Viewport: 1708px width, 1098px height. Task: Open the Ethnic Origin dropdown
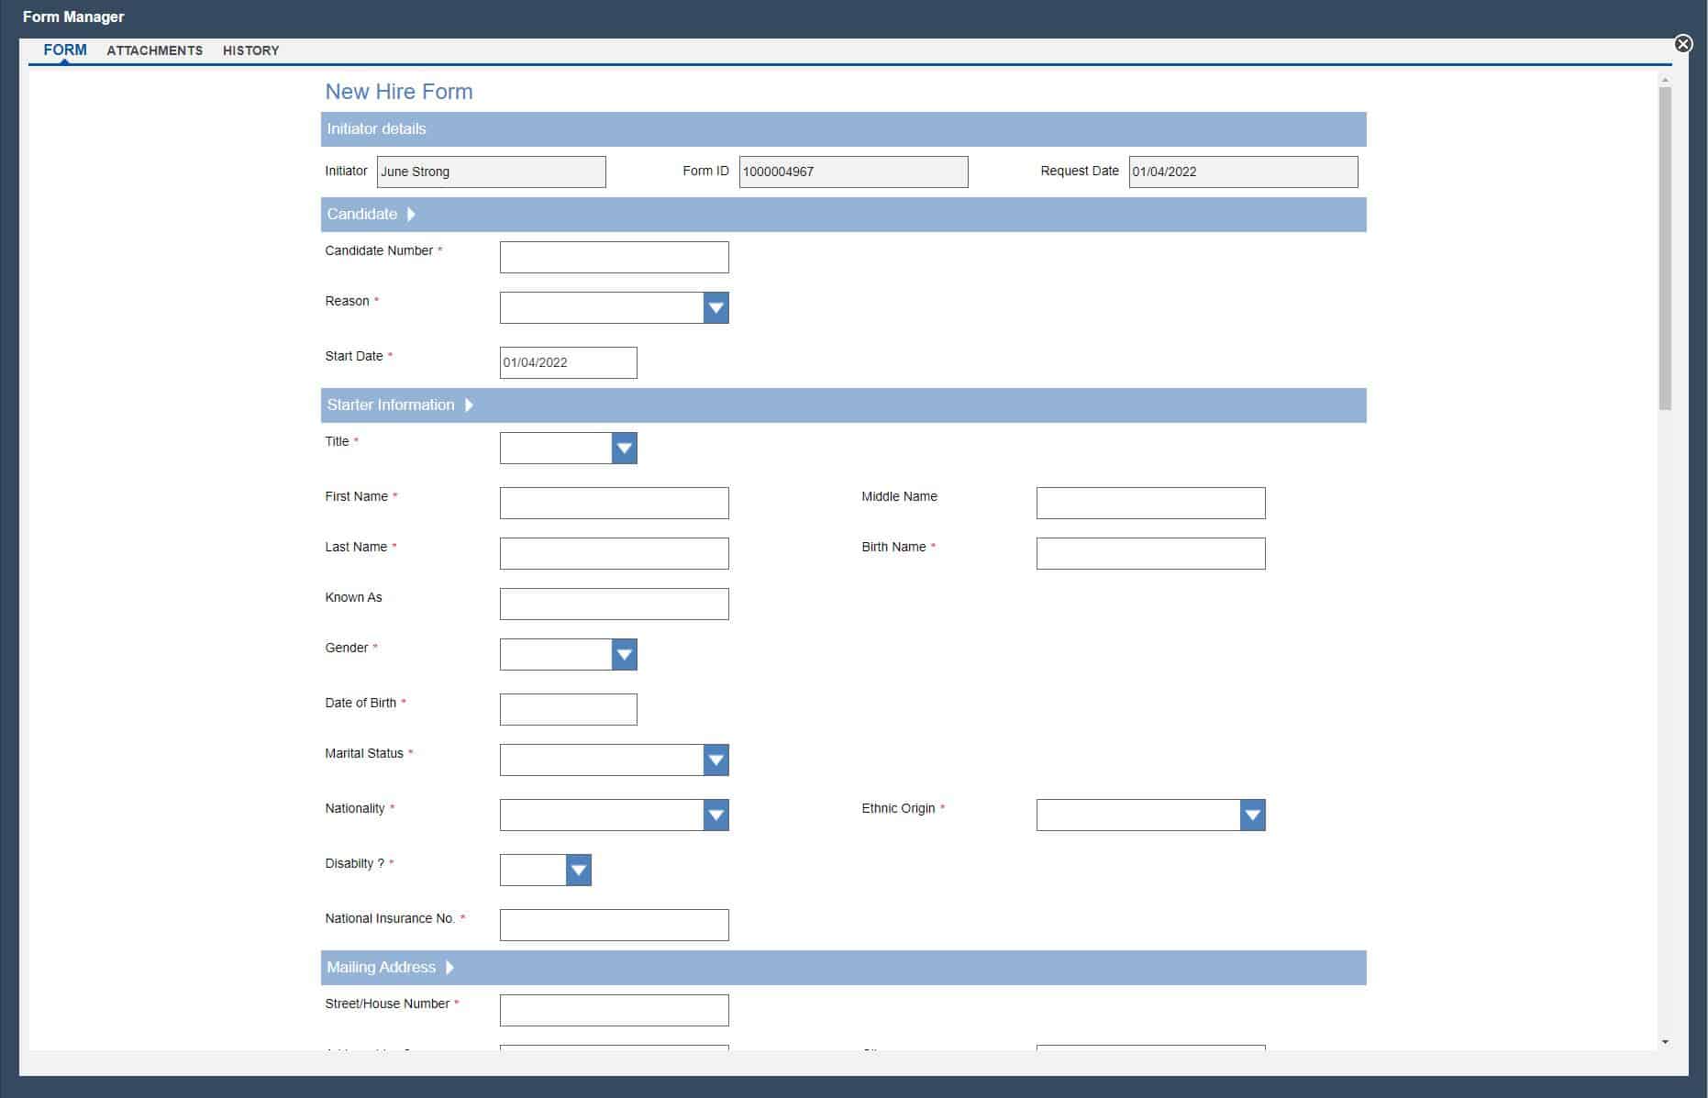1252,815
